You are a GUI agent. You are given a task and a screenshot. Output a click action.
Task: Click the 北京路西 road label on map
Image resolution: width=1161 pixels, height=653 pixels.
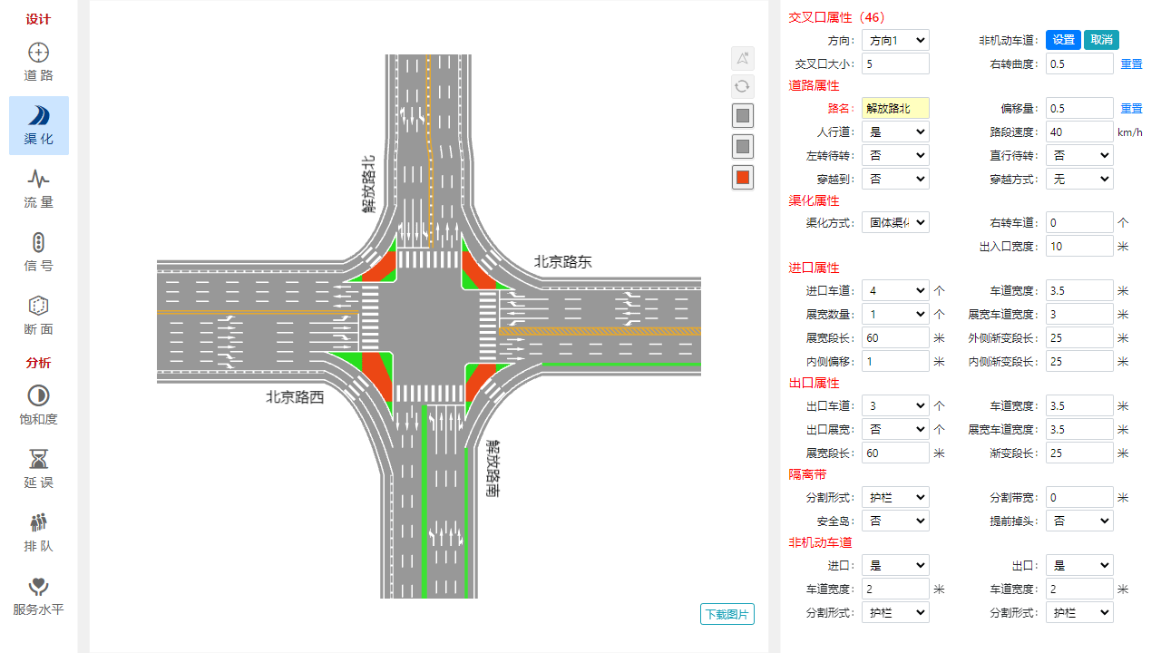[295, 397]
